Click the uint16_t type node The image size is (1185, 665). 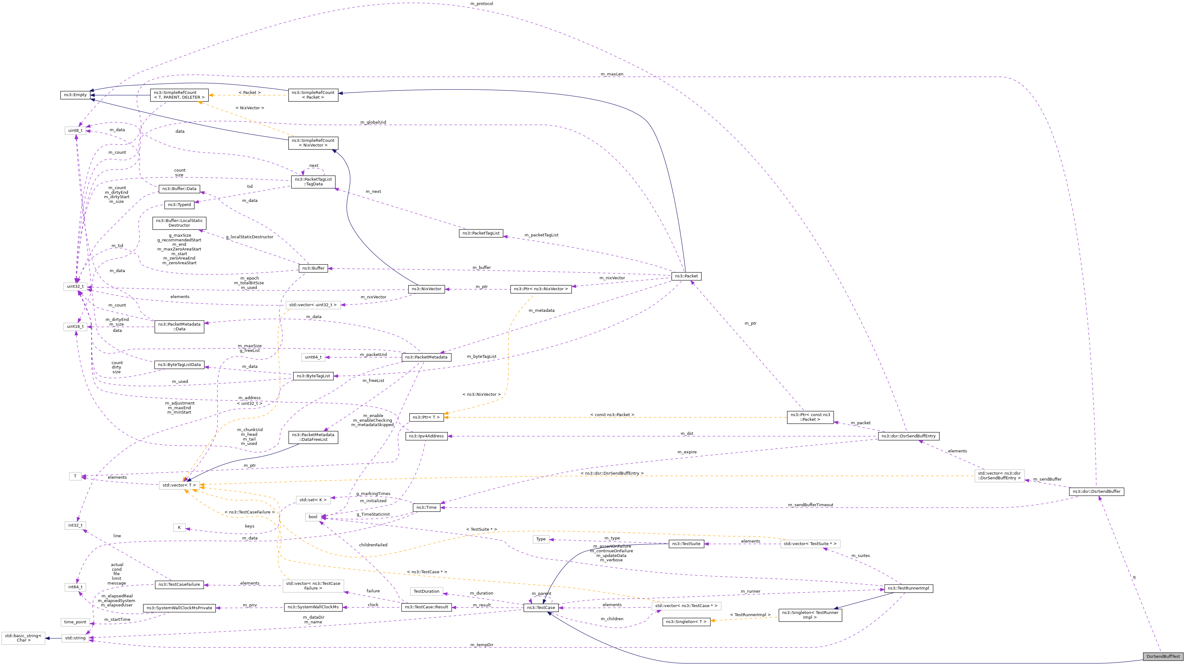tap(76, 327)
